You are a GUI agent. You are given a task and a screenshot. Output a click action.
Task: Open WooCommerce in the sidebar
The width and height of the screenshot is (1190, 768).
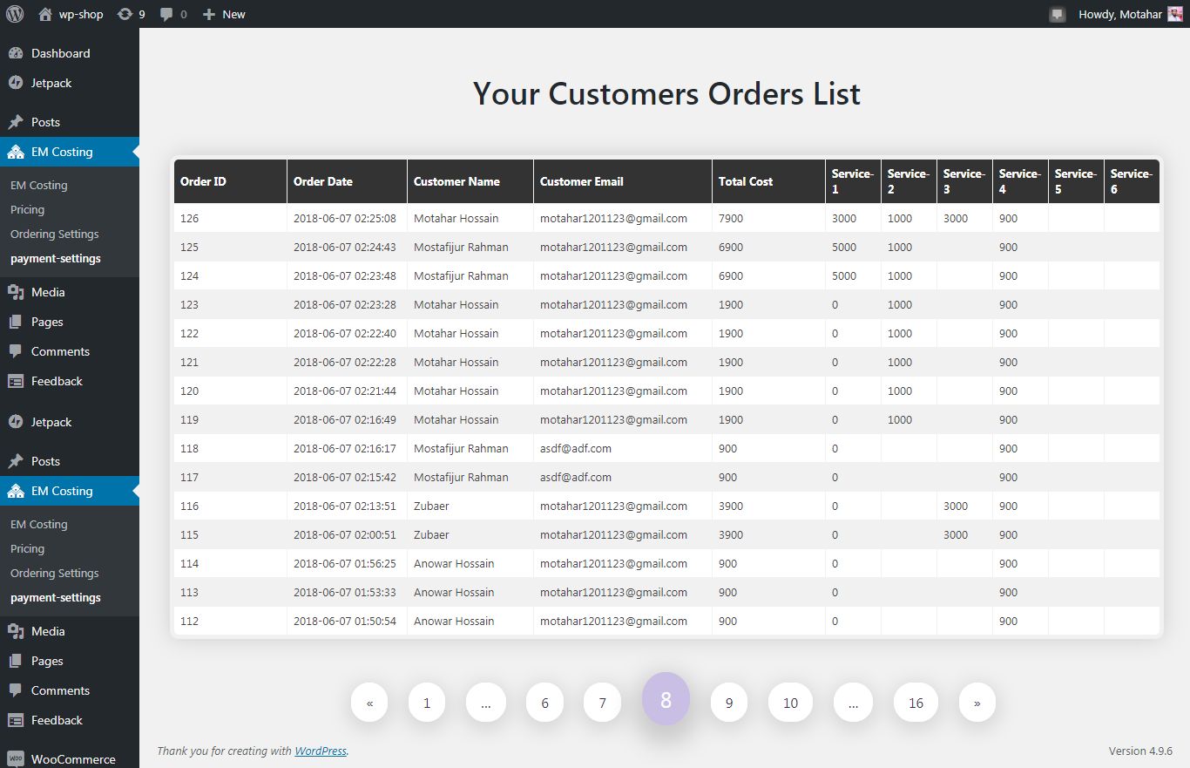(73, 758)
